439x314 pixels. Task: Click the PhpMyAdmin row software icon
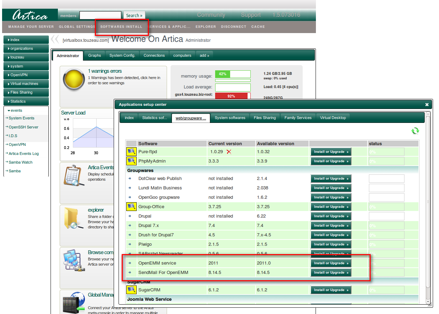click(131, 161)
